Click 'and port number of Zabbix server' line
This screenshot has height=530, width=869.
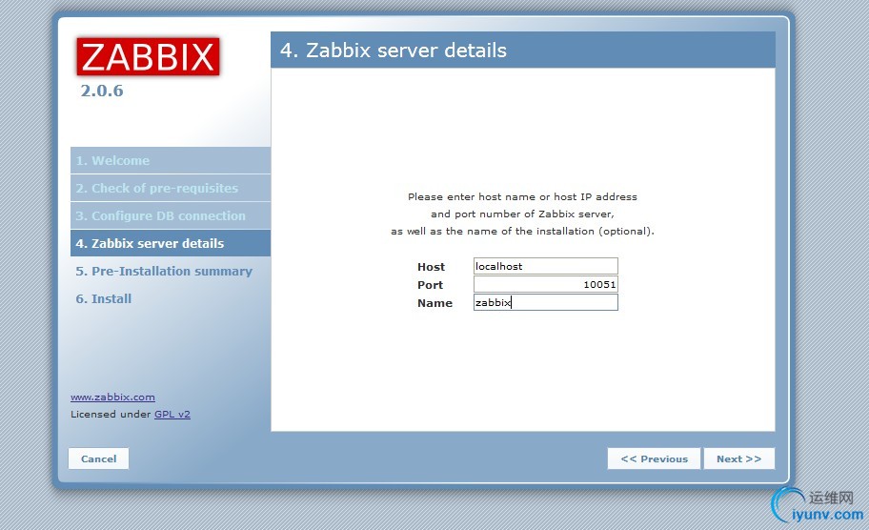(x=522, y=214)
